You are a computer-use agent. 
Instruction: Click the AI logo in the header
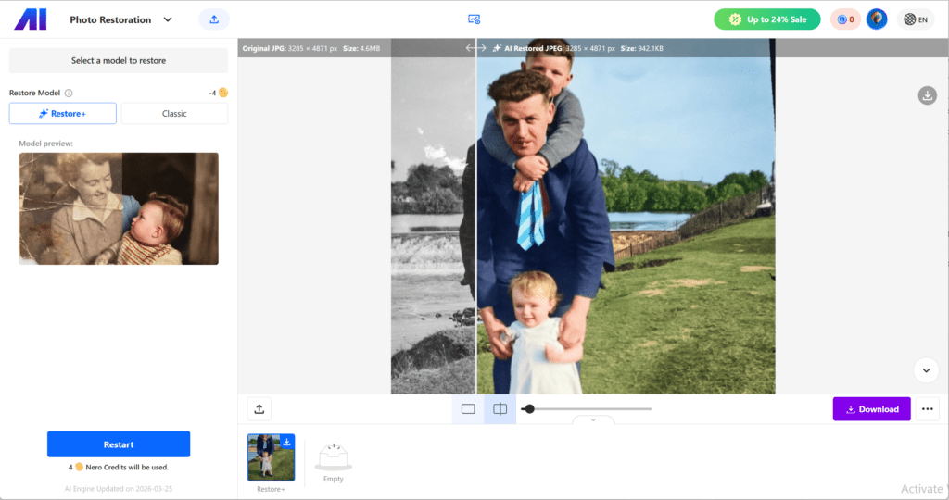[30, 19]
